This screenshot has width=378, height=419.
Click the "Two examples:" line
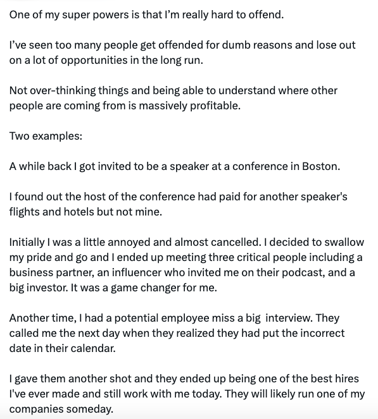46,136
